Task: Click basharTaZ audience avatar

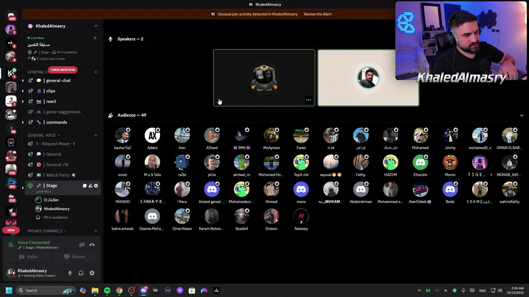Action: [x=122, y=136]
